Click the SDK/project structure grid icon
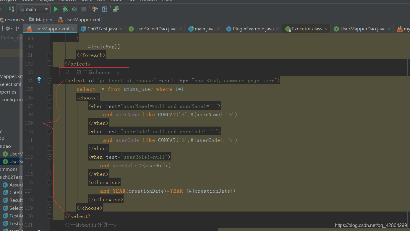Viewport: 410px width, 231px height. click(x=104, y=9)
